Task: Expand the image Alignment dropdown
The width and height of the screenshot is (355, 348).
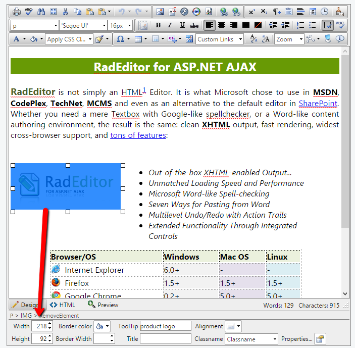Action: point(238,326)
